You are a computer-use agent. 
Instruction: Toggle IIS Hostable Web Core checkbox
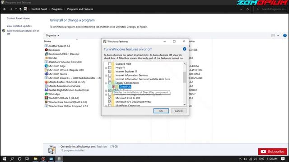[110, 79]
